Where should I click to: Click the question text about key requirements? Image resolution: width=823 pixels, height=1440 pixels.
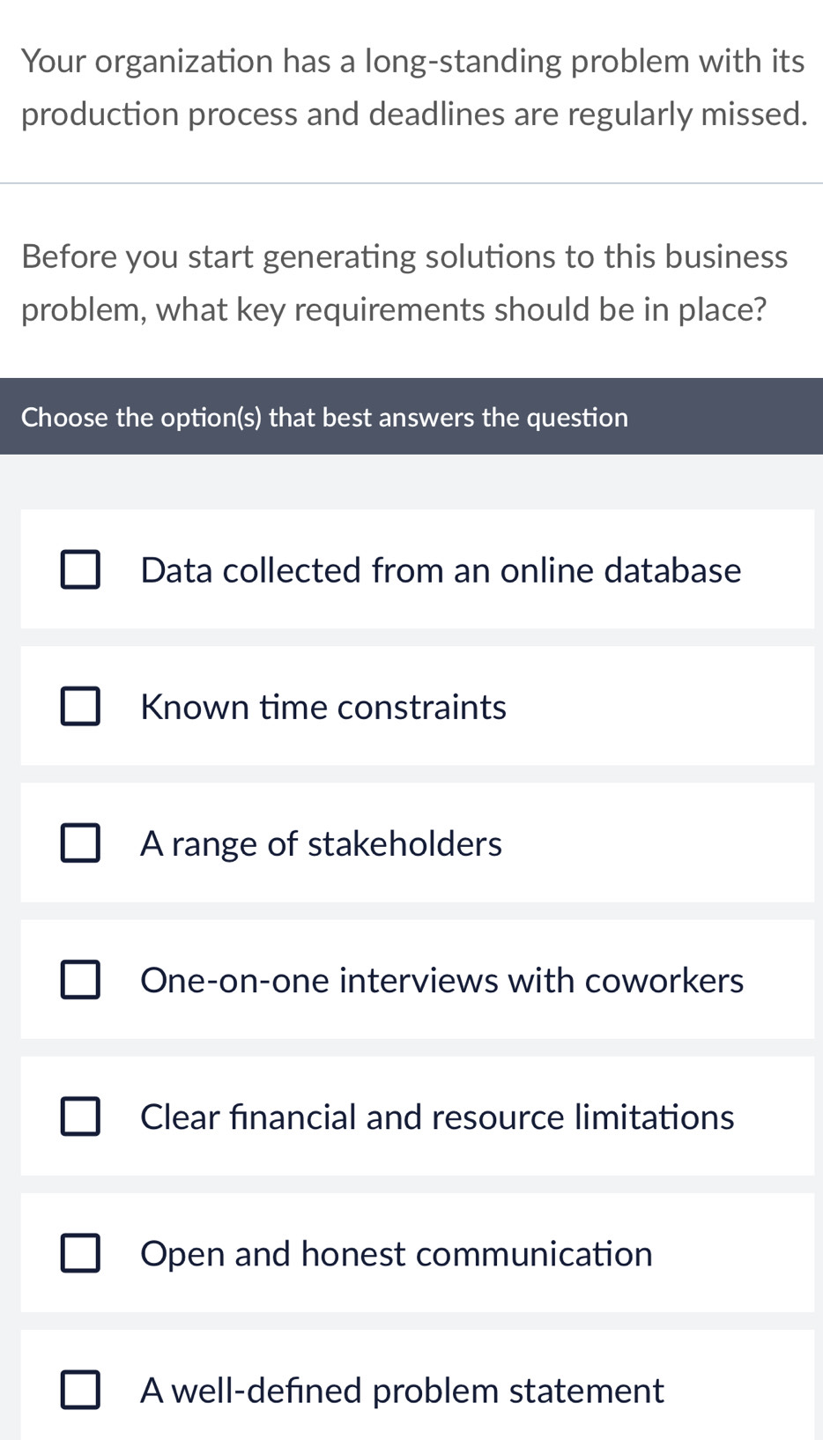(x=404, y=283)
